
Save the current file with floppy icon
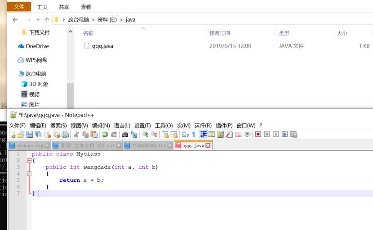pyautogui.click(x=30, y=135)
